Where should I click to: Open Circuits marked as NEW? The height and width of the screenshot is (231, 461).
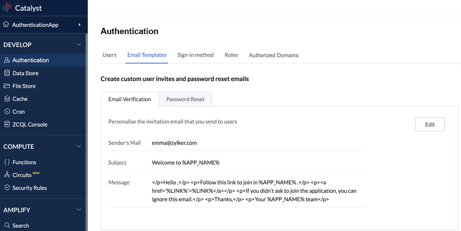pyautogui.click(x=7, y=175)
